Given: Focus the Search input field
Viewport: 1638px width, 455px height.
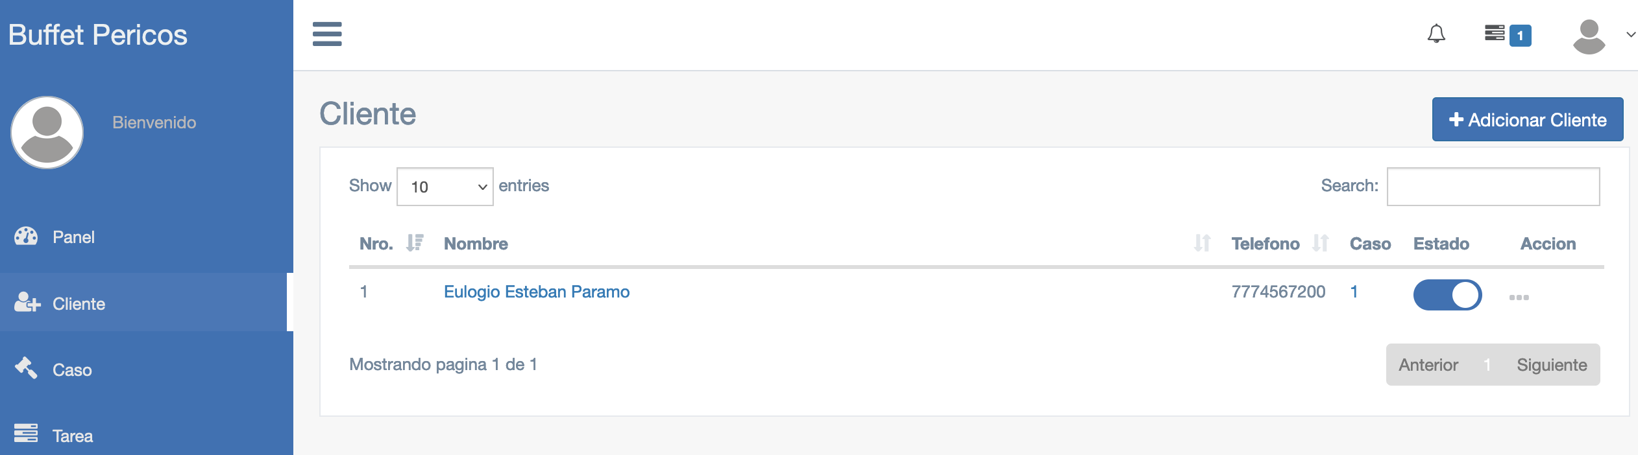Looking at the screenshot, I should (1493, 187).
